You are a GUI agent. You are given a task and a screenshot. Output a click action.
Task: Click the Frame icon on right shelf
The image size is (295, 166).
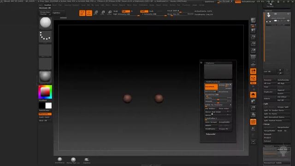(253, 95)
